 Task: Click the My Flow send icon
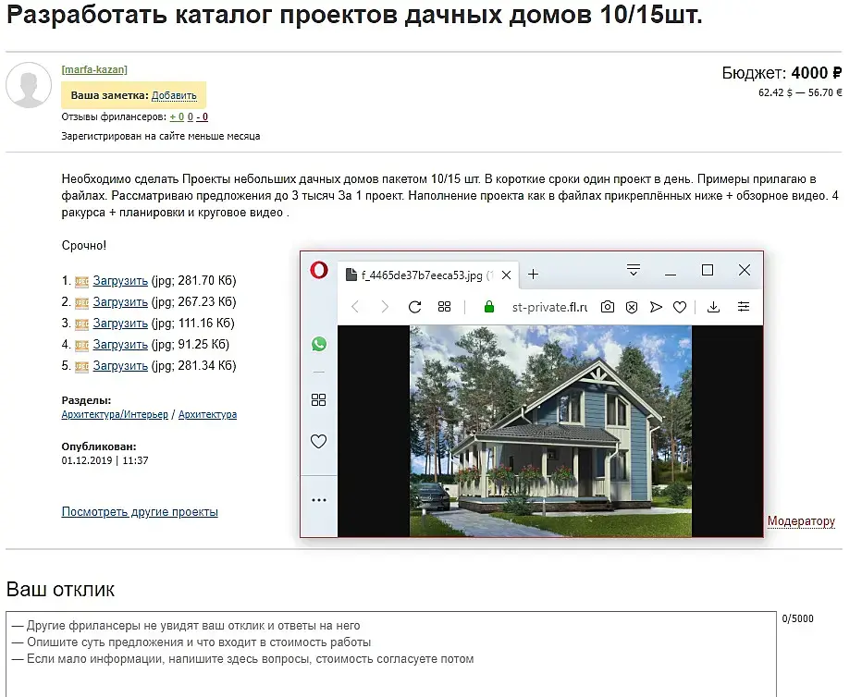point(656,307)
